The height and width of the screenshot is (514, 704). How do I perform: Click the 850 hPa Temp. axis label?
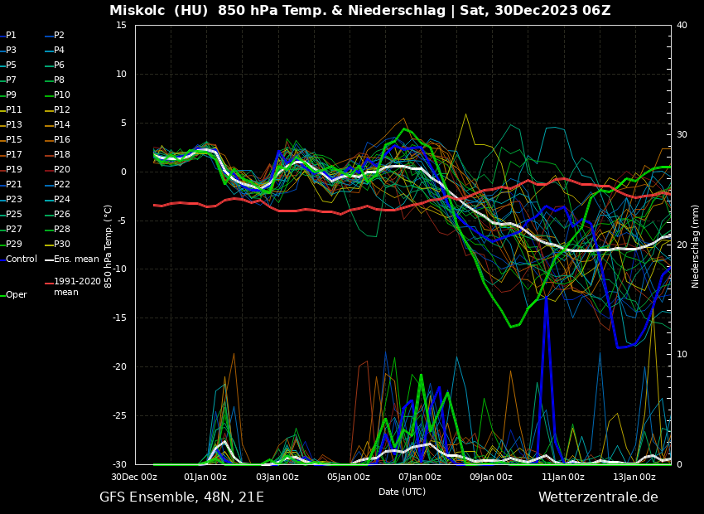pos(108,246)
